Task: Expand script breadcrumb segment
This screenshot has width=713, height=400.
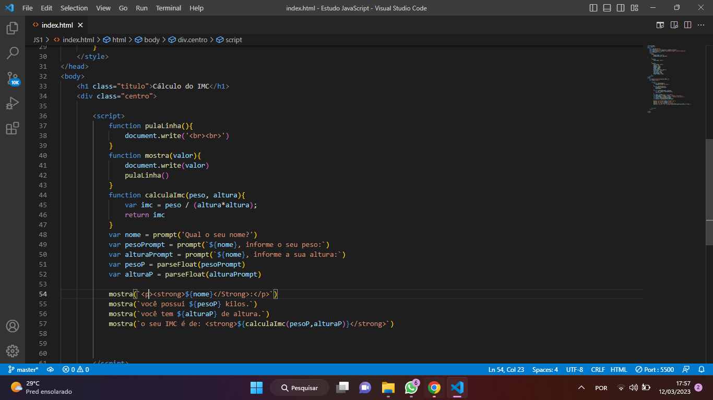Action: click(x=229, y=40)
